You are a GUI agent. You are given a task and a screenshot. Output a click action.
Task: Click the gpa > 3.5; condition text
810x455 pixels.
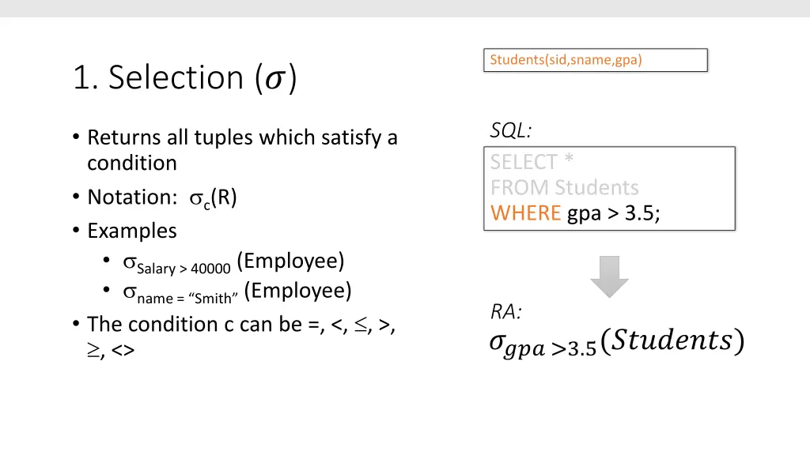click(x=614, y=213)
